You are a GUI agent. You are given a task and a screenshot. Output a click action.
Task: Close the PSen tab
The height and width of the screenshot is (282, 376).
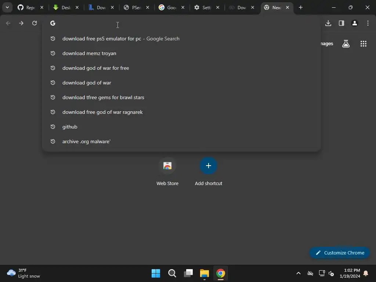(148, 7)
